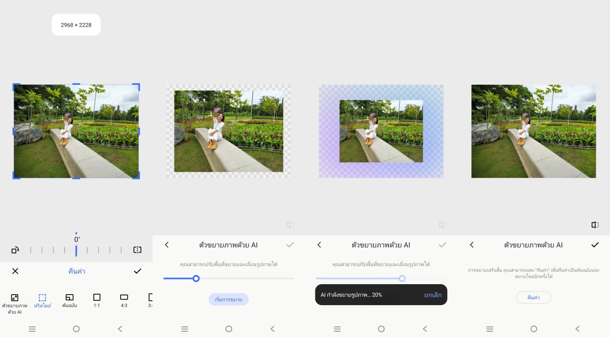Viewport: 610px width, 337px height.
Task: Select the ฟรีสไตล์ freestyle crop mode
Action: (42, 301)
